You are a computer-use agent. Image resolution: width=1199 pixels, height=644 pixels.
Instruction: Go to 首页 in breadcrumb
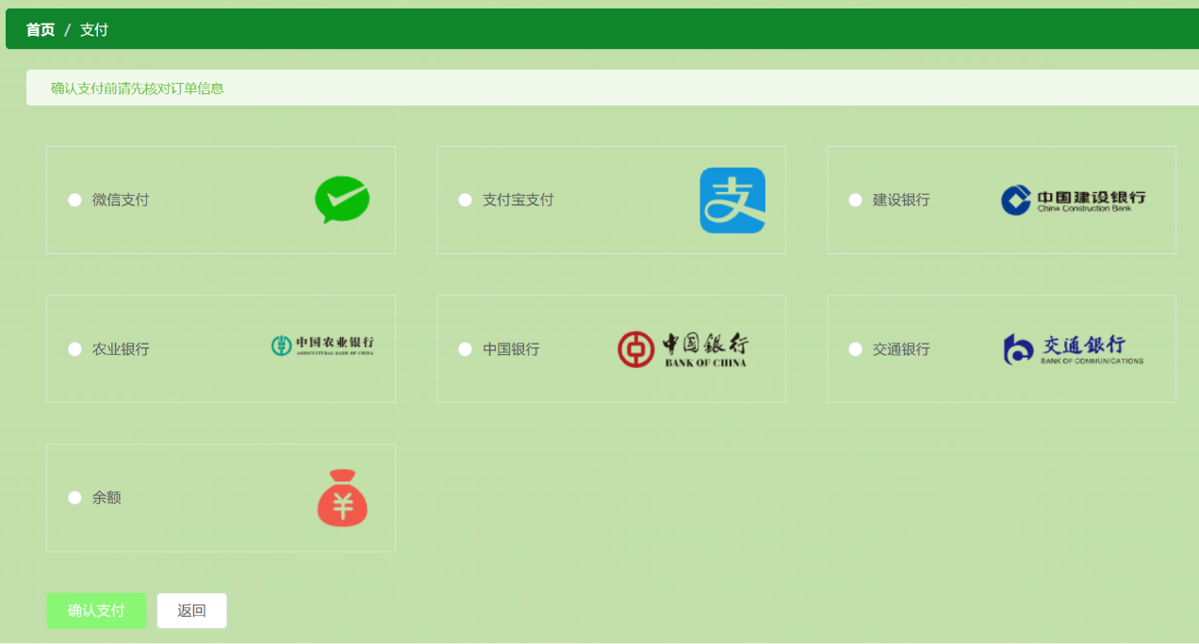(x=41, y=30)
